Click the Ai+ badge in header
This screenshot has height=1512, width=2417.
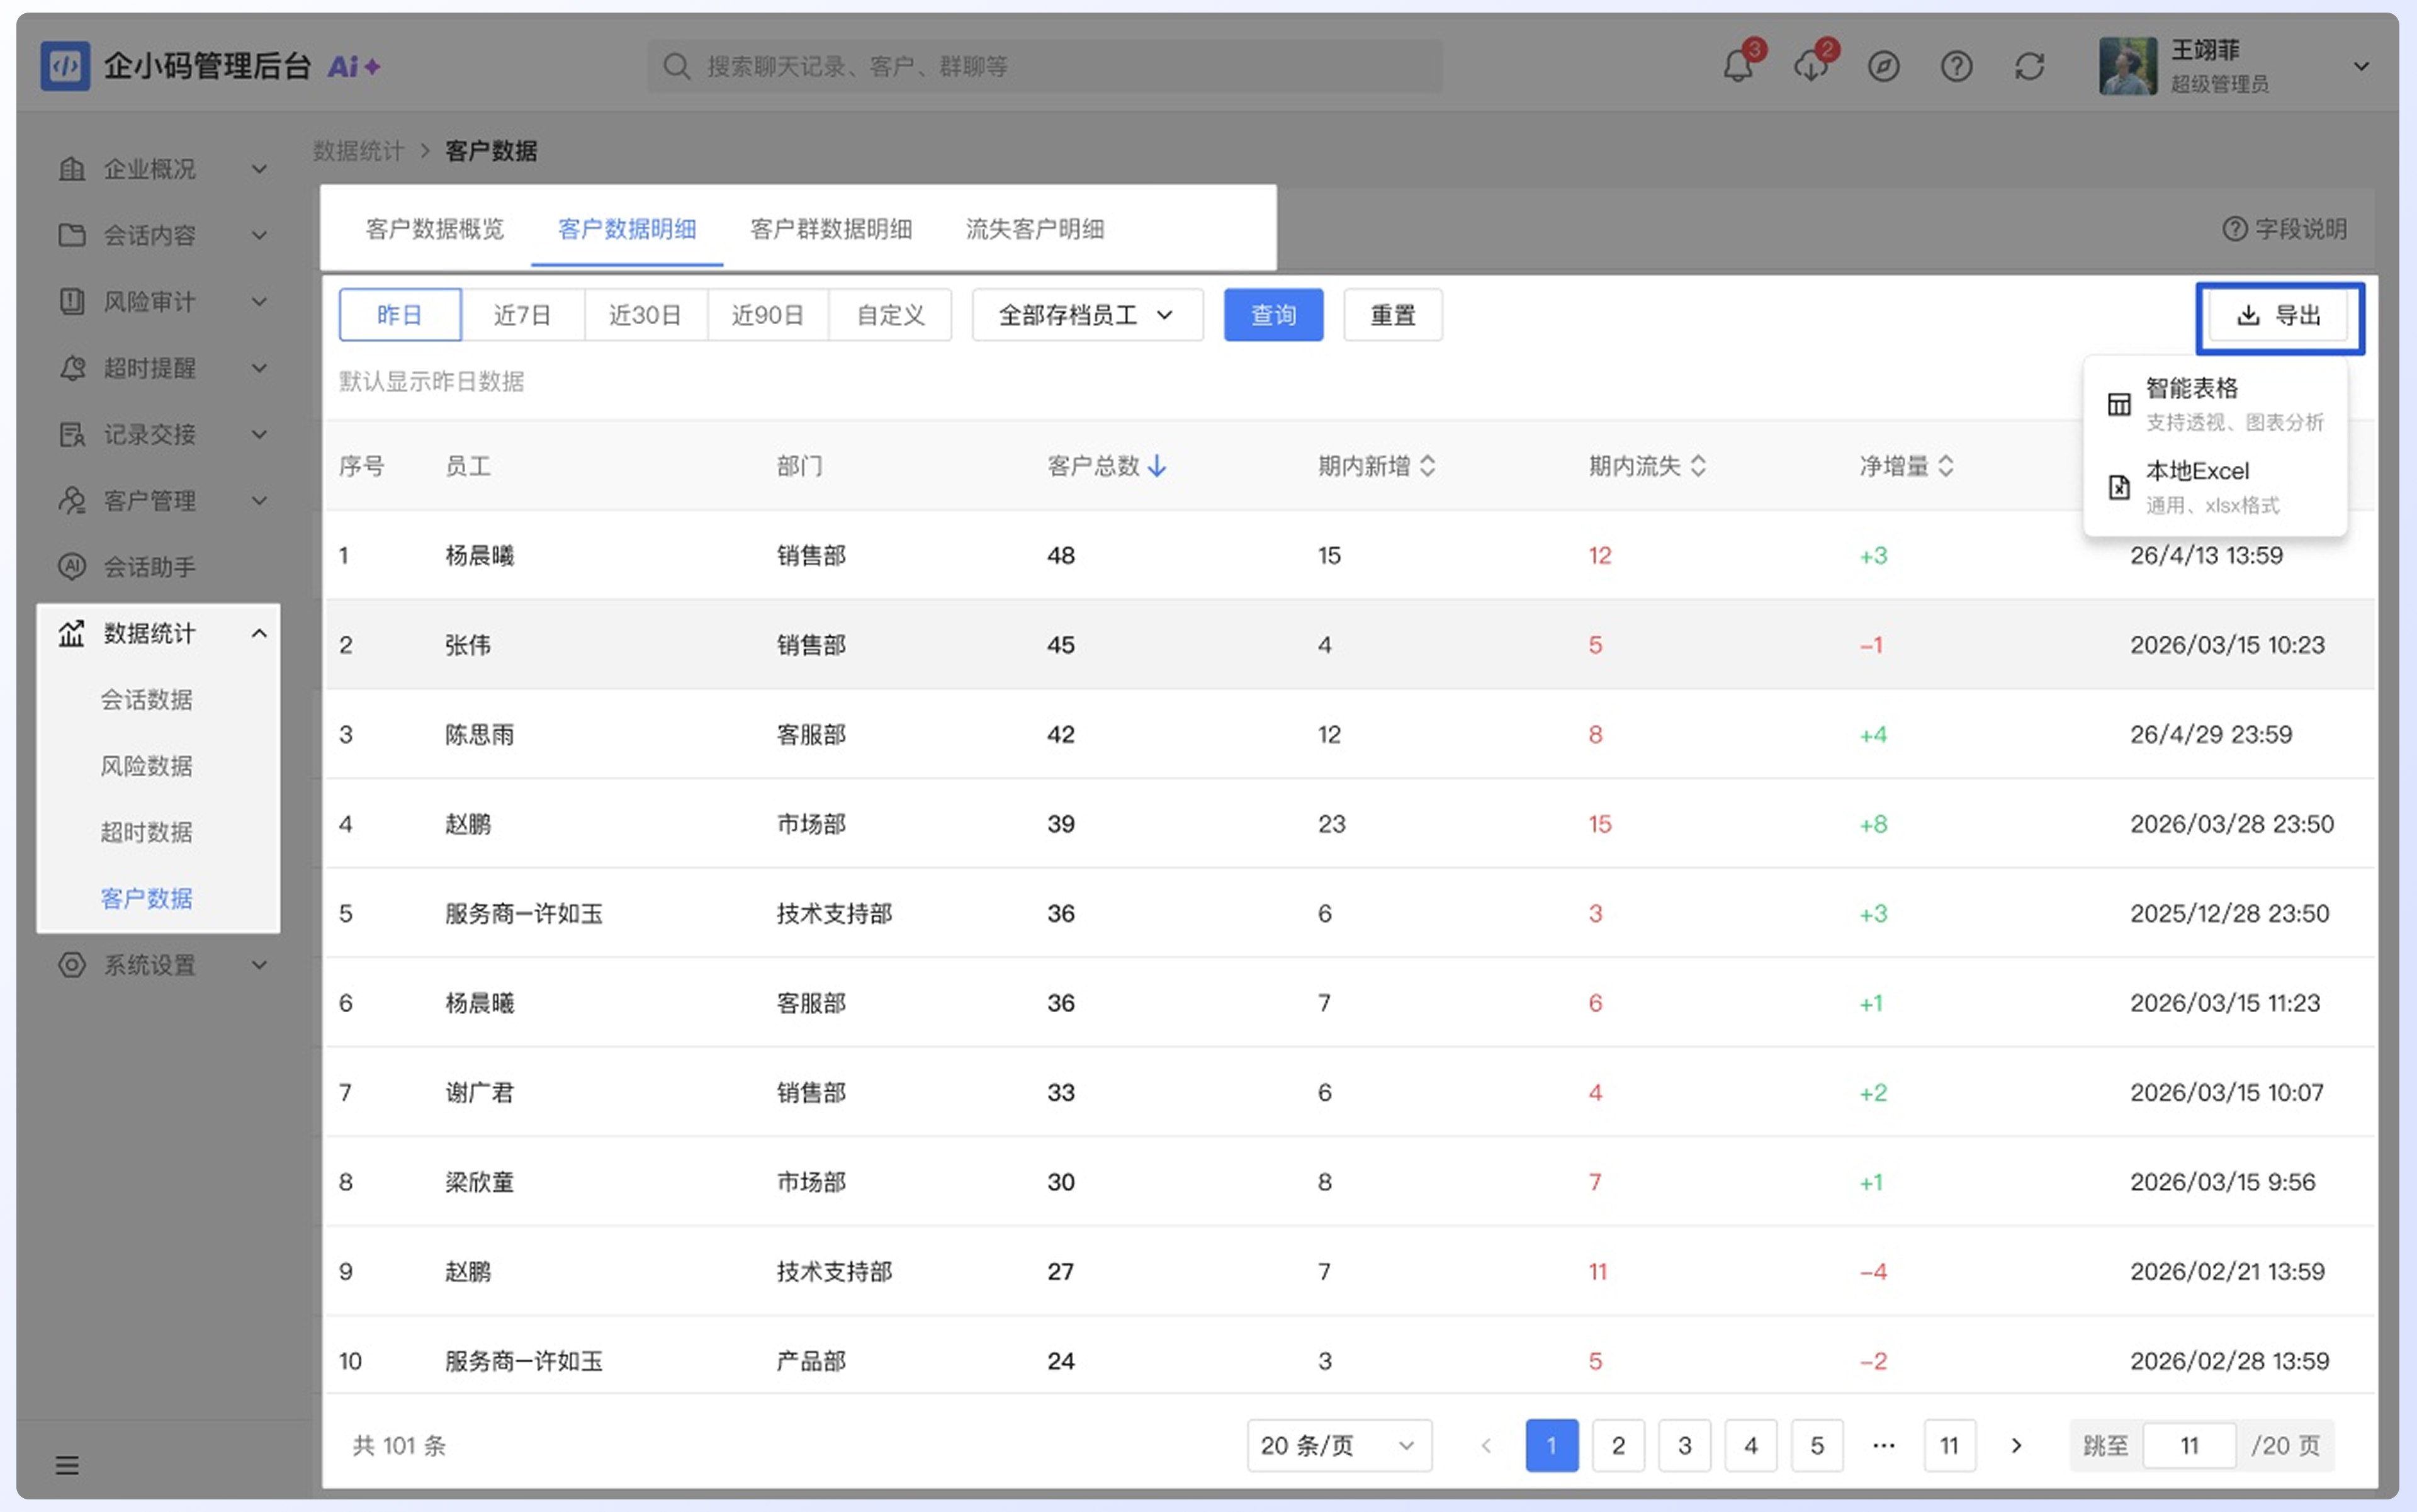(354, 66)
